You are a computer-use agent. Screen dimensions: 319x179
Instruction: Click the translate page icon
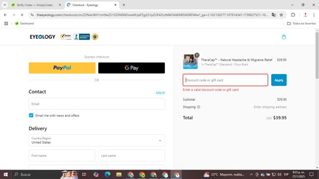[274, 15]
